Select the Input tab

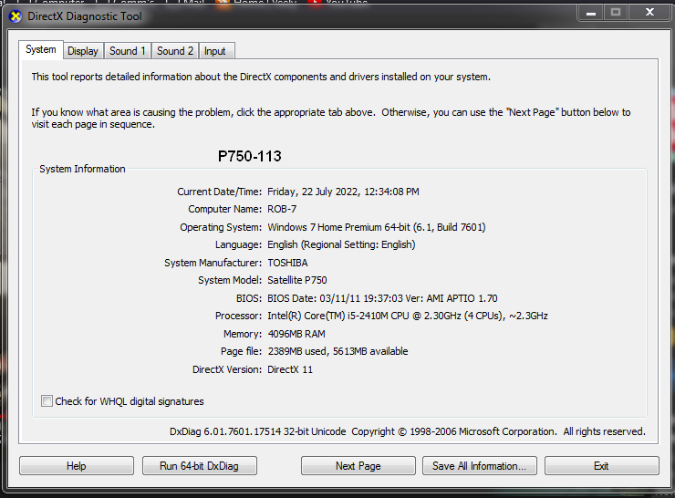(x=215, y=51)
